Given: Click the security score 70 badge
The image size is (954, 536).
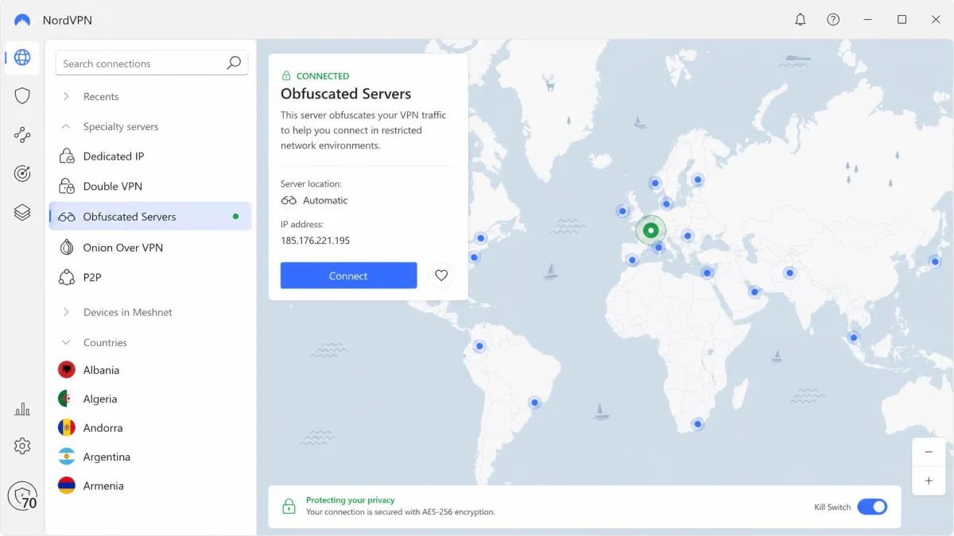Looking at the screenshot, I should pos(23,496).
